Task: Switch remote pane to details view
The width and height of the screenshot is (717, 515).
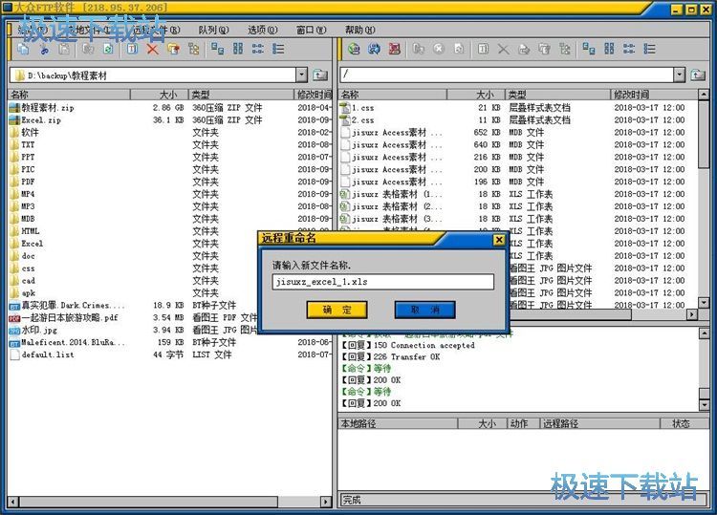Action: point(650,49)
